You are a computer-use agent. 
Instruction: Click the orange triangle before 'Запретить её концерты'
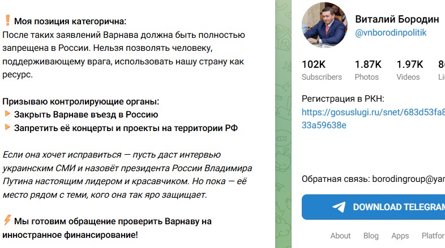7,128
